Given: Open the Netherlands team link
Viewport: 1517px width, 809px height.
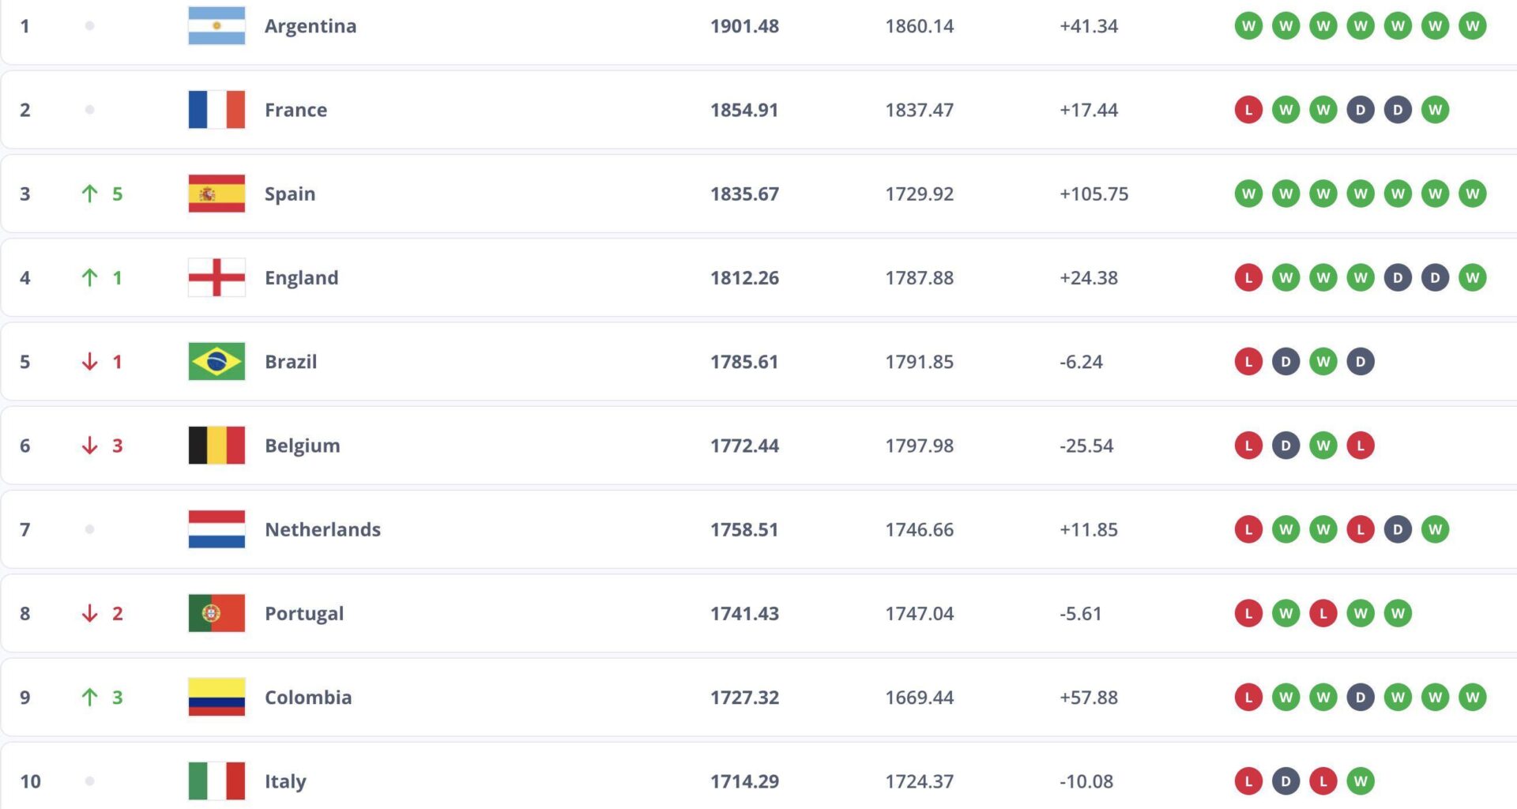Looking at the screenshot, I should [322, 529].
